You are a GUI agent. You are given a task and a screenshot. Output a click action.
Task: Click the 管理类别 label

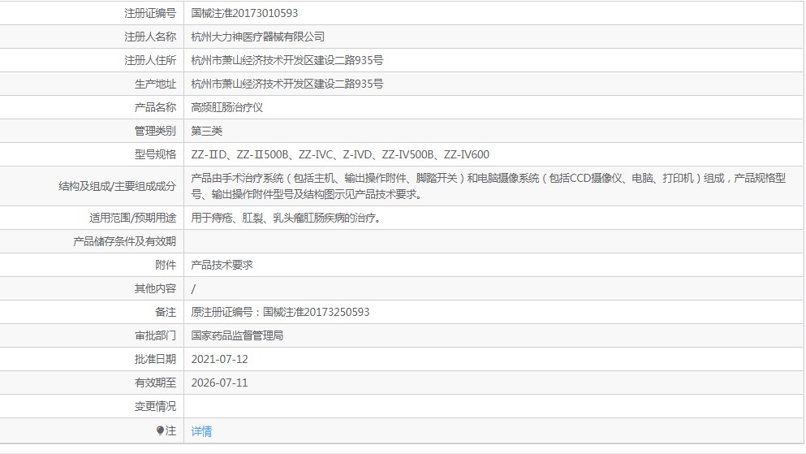[x=155, y=131]
